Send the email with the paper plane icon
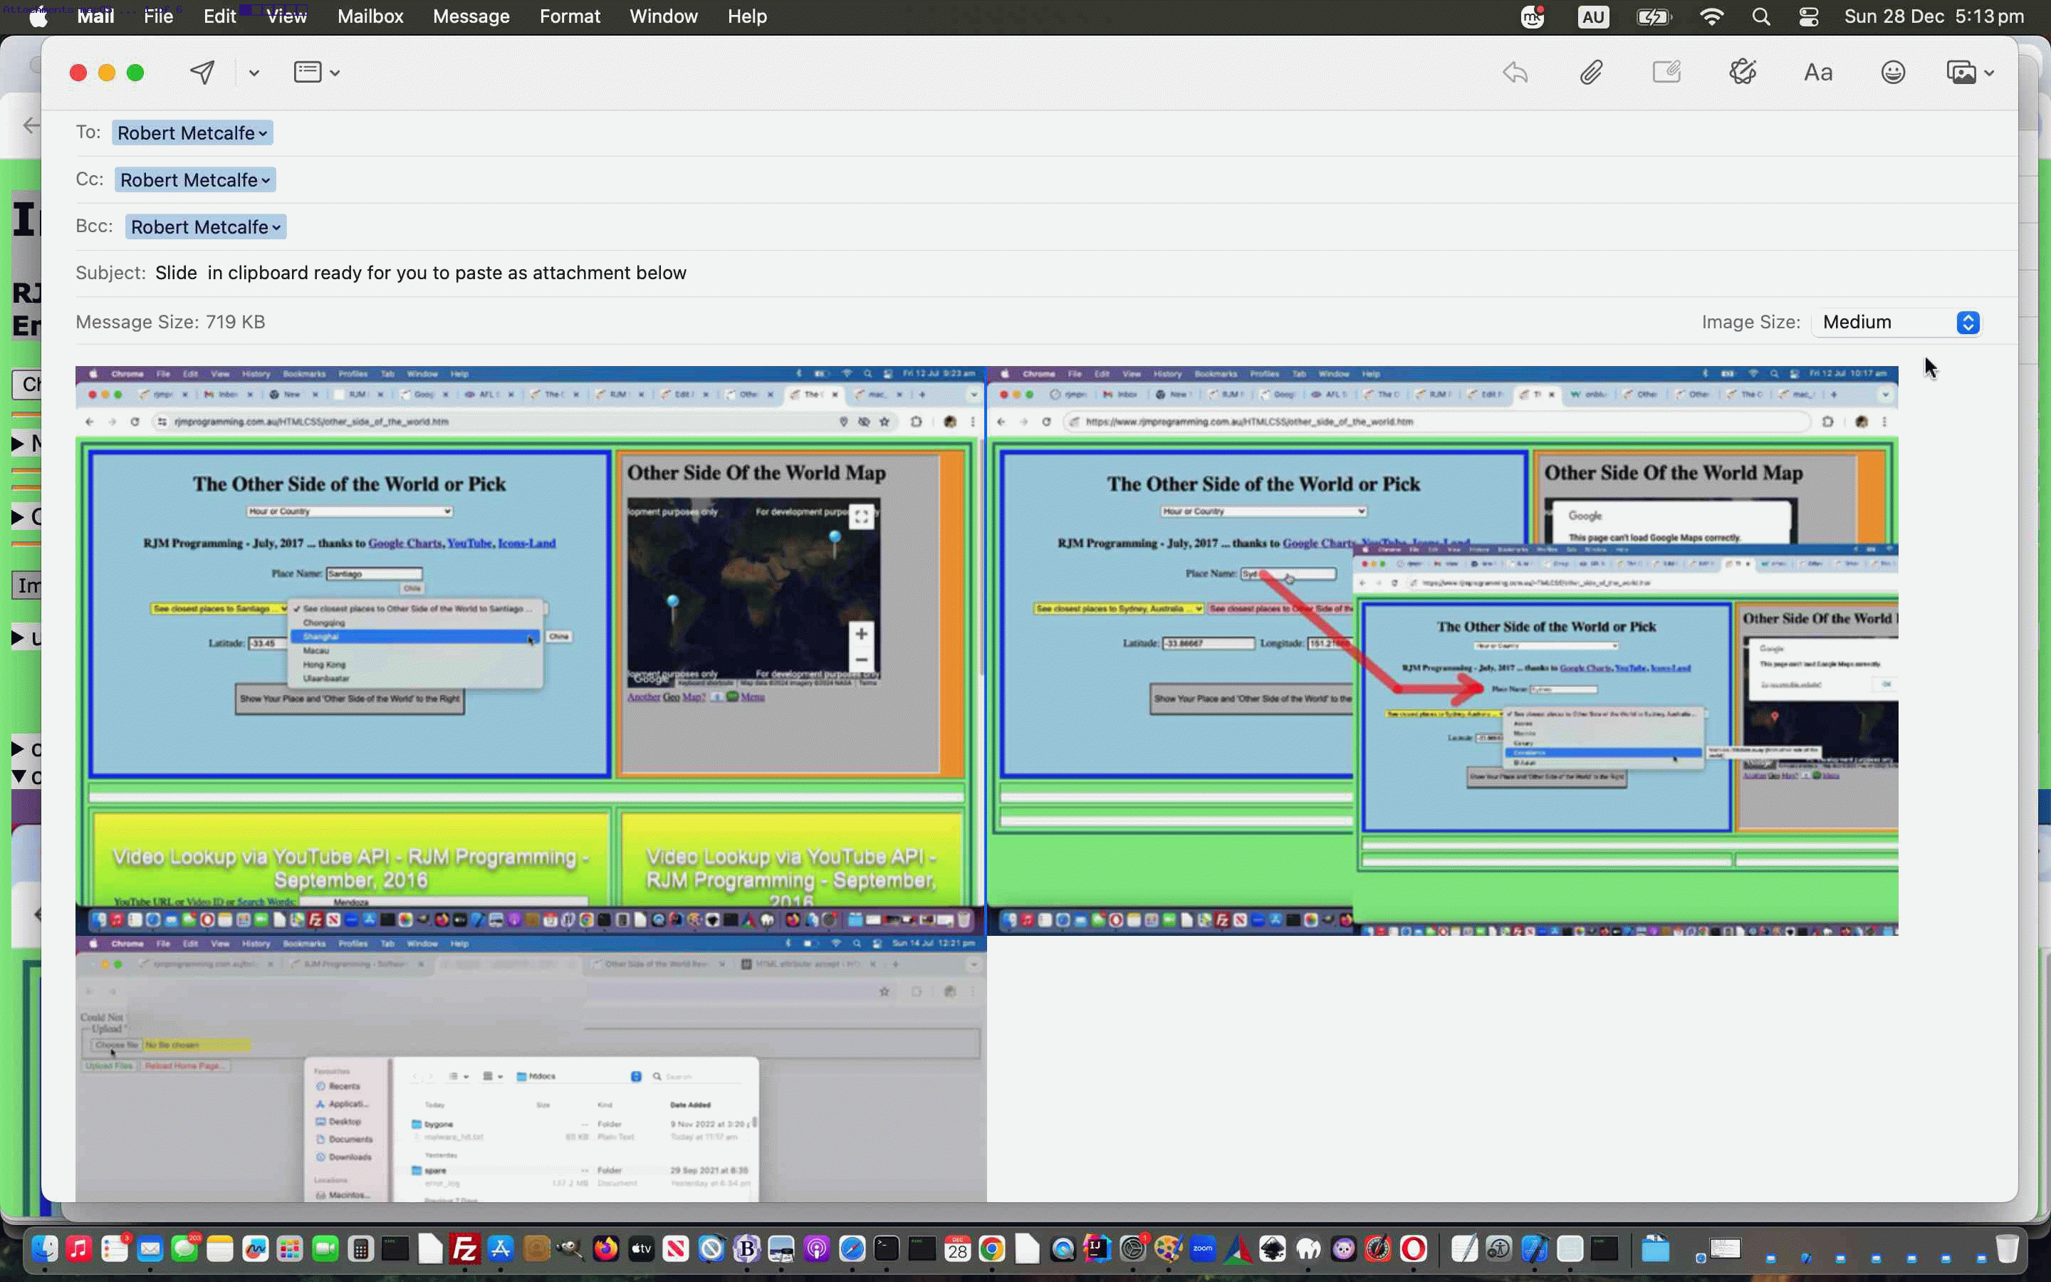 pos(202,72)
